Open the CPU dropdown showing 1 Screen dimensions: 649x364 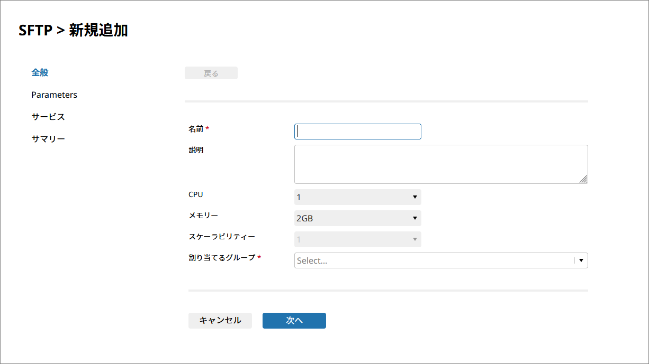tap(357, 197)
